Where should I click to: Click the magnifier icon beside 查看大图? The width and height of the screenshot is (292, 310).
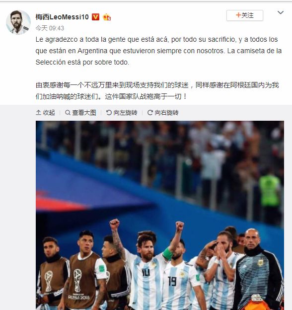(68, 113)
